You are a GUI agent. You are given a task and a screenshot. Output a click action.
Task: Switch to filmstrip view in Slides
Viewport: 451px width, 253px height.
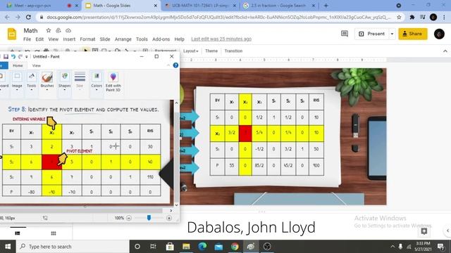18,233
